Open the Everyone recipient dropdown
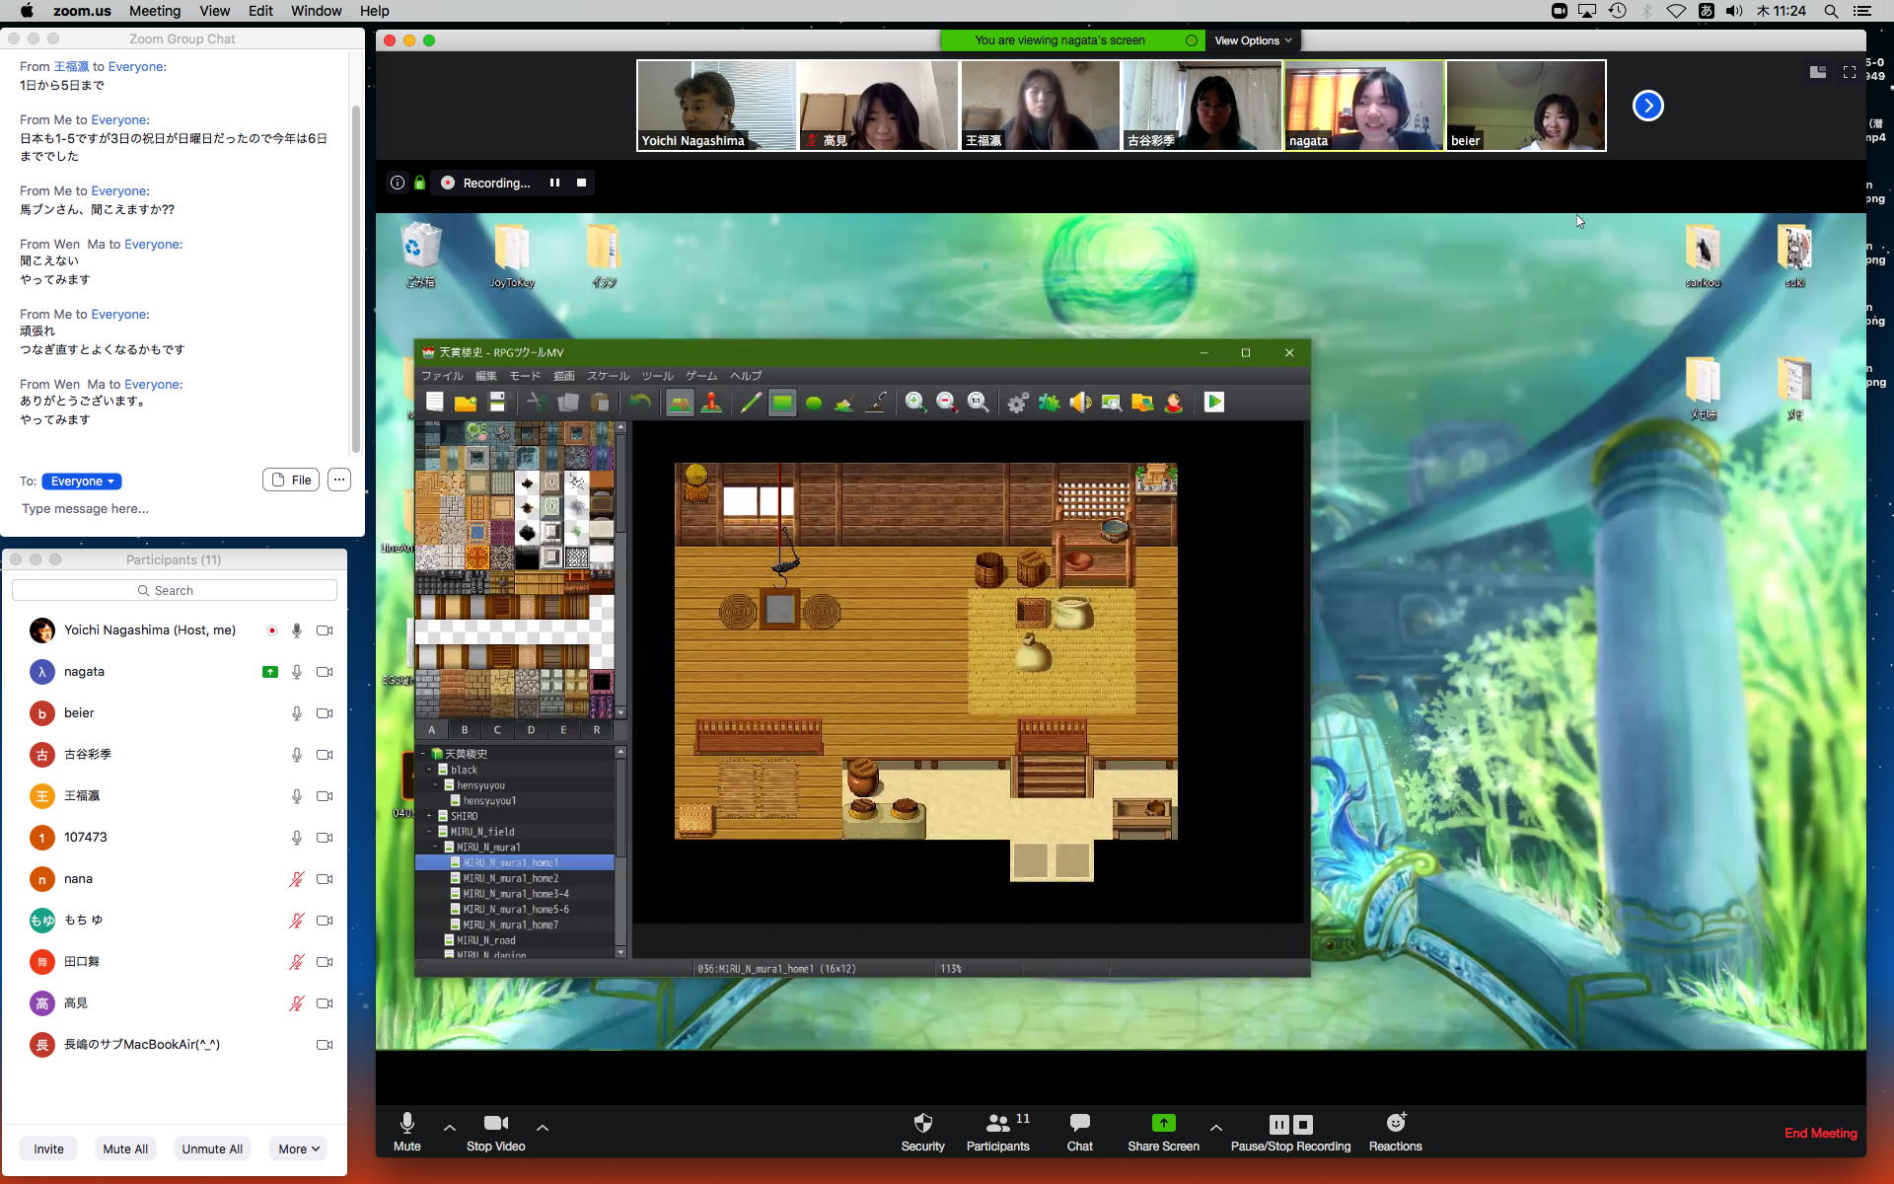The height and width of the screenshot is (1184, 1894). tap(82, 481)
